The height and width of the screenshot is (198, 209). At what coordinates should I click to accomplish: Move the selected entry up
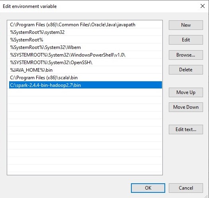[186, 92]
